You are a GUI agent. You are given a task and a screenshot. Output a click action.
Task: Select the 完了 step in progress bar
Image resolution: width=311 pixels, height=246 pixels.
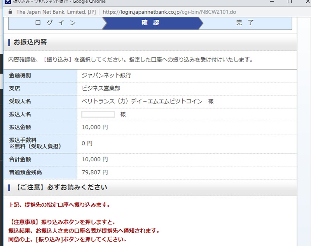coord(245,23)
